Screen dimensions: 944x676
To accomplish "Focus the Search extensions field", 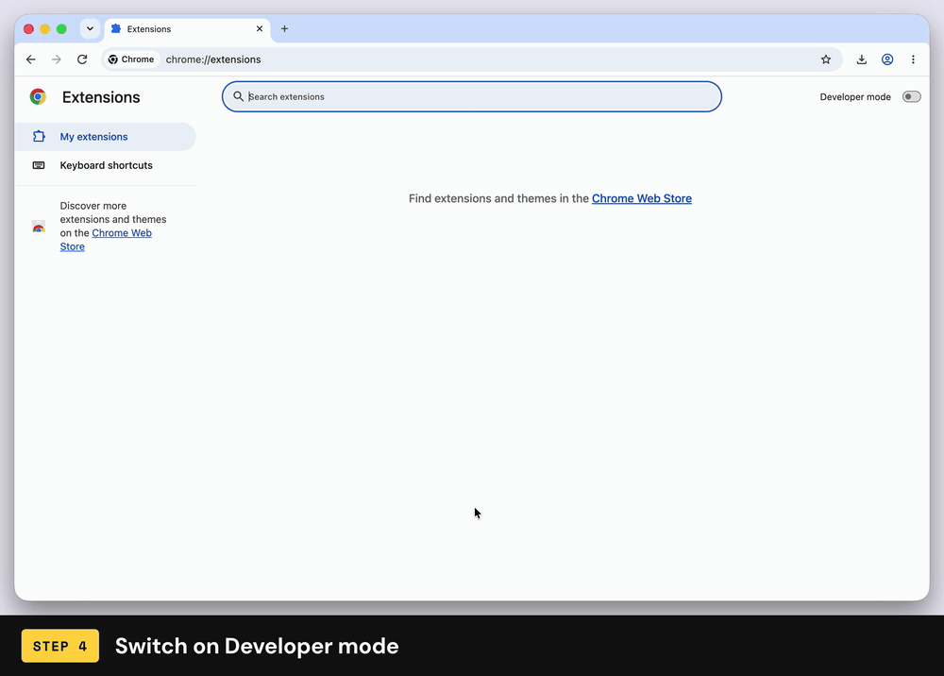I will click(471, 96).
